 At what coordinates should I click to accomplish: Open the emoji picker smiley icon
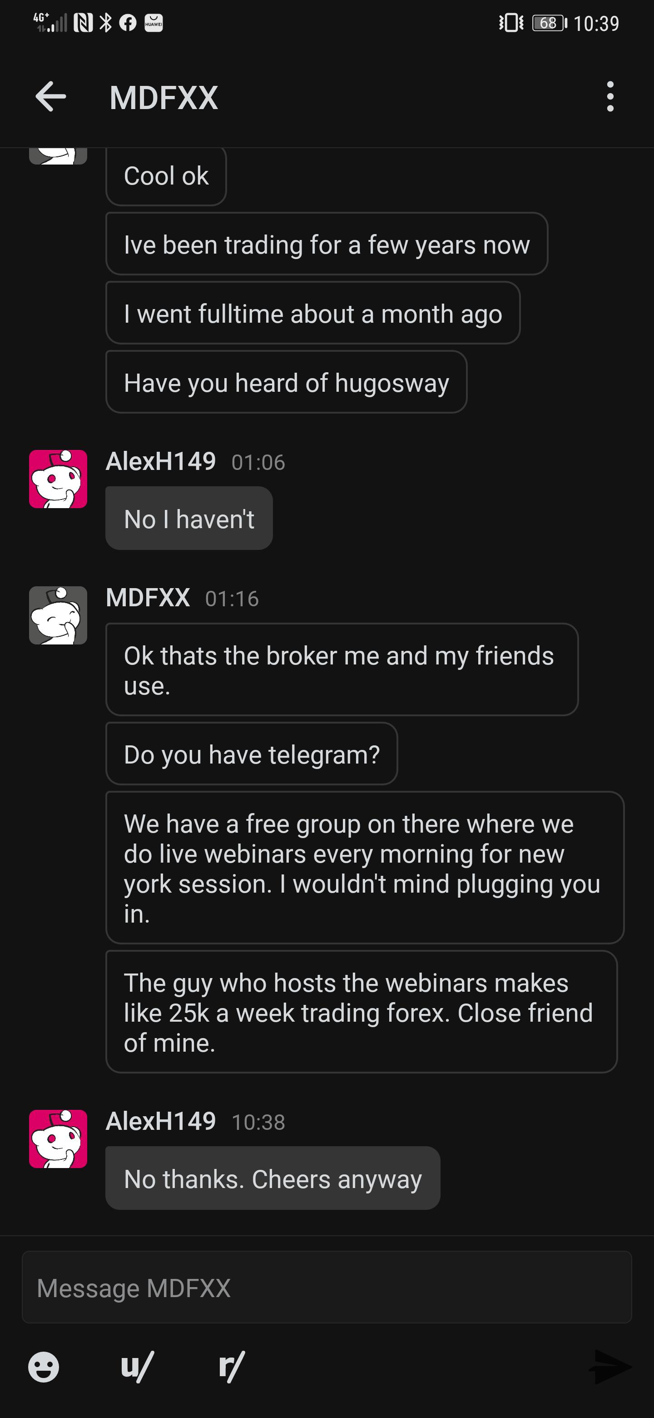coord(44,1367)
